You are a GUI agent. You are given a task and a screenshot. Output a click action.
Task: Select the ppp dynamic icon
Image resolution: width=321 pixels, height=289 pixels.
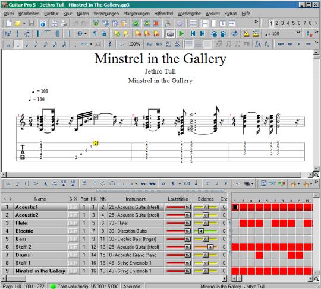click(280, 44)
